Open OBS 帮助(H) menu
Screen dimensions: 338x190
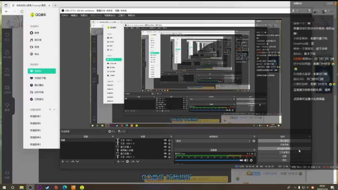coord(131,16)
